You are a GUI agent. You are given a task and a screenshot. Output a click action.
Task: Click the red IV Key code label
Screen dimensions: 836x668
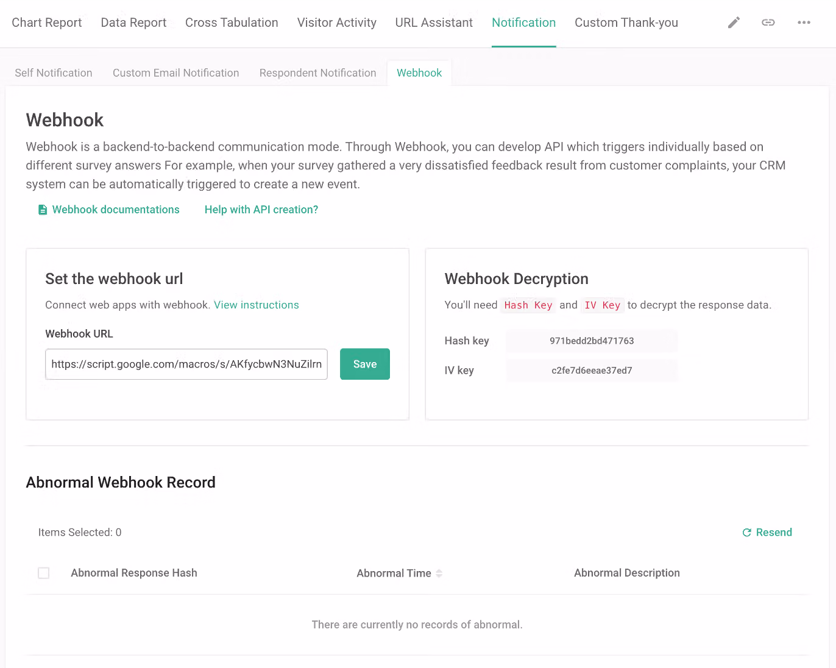click(x=602, y=305)
